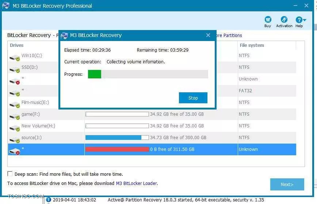The image size is (317, 204).
Task: Click the dialog's M3 BitLocker title icon
Action: click(x=64, y=36)
